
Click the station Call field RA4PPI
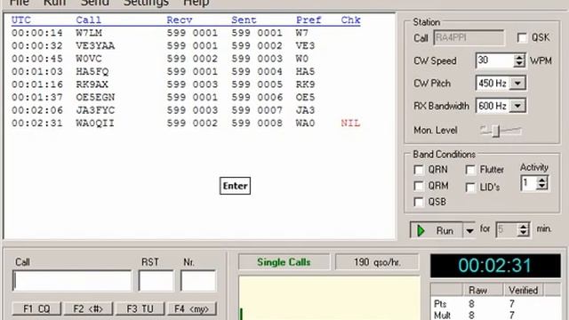click(x=469, y=37)
